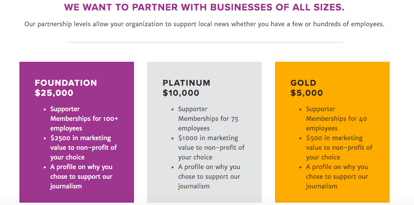
Task: Click the FOUNDATION tier title
Action: 66,83
